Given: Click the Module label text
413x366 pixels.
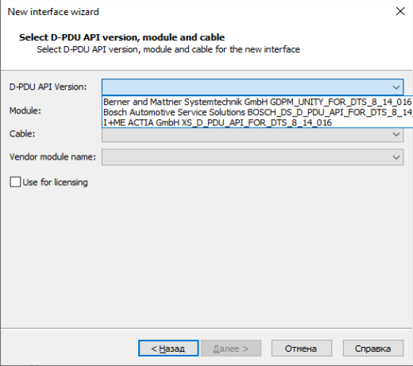Looking at the screenshot, I should tap(25, 110).
